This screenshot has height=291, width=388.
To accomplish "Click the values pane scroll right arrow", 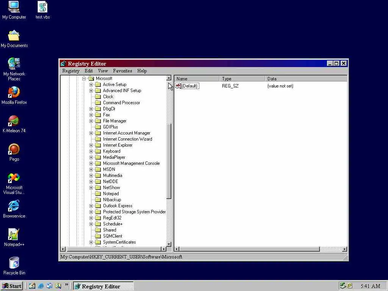I will tap(345, 249).
